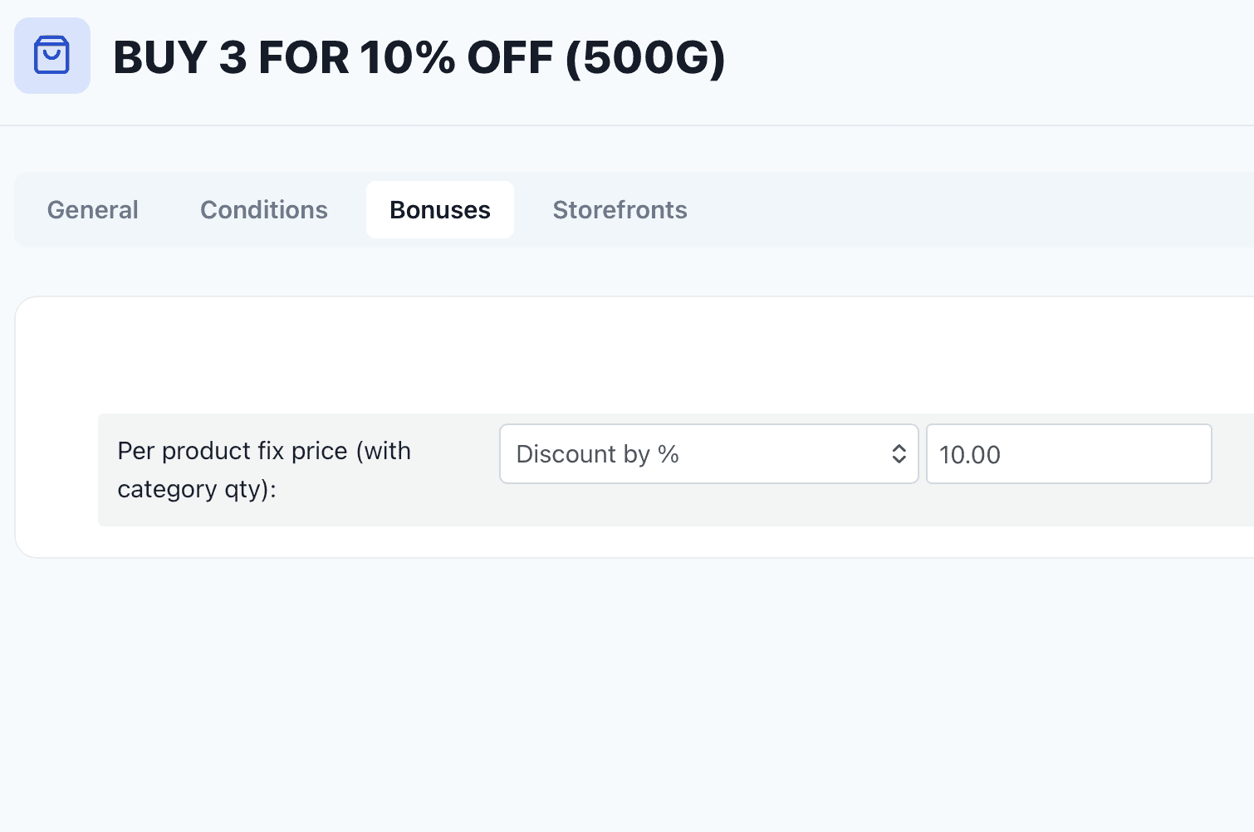Go to the Storefronts tab
1254x832 pixels.
point(620,210)
